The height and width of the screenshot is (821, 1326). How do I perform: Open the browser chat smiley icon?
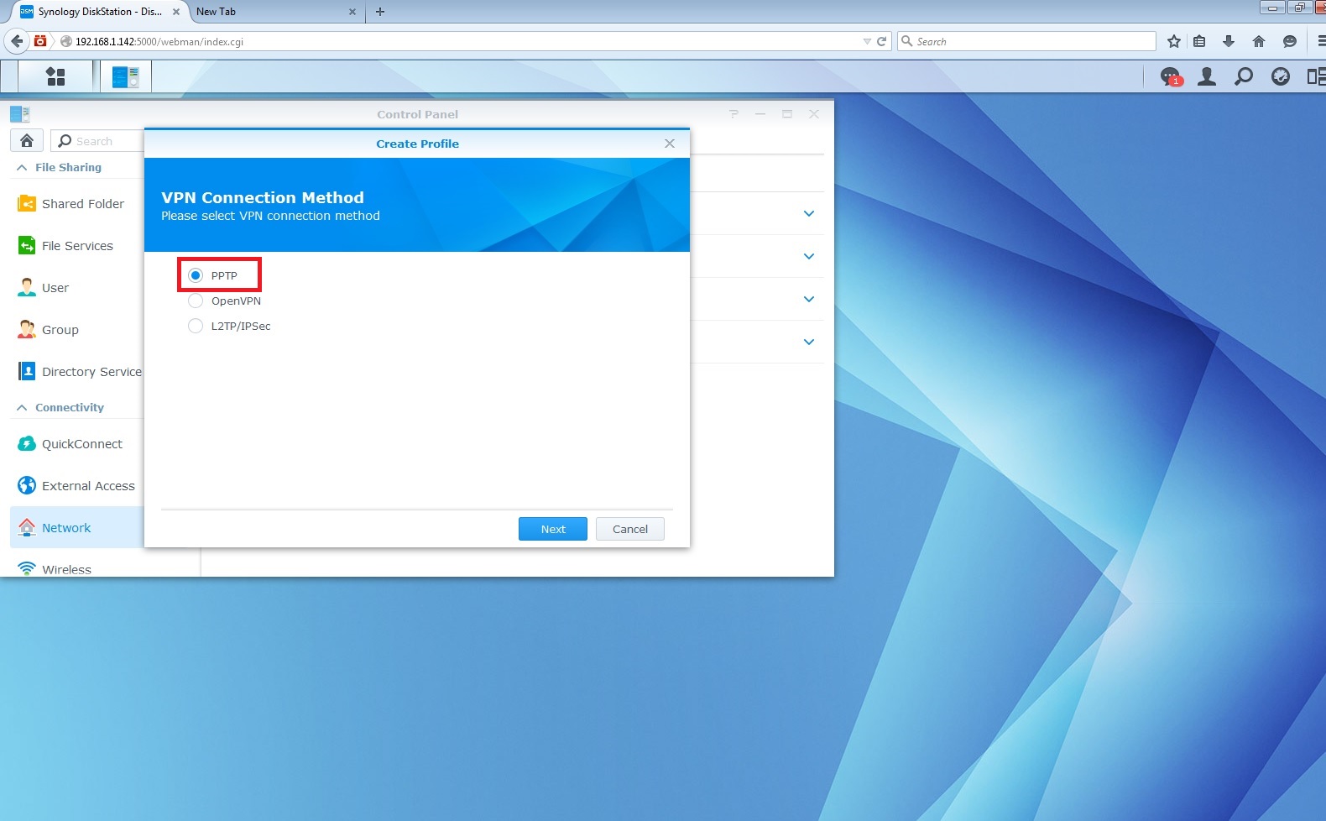(x=1290, y=41)
